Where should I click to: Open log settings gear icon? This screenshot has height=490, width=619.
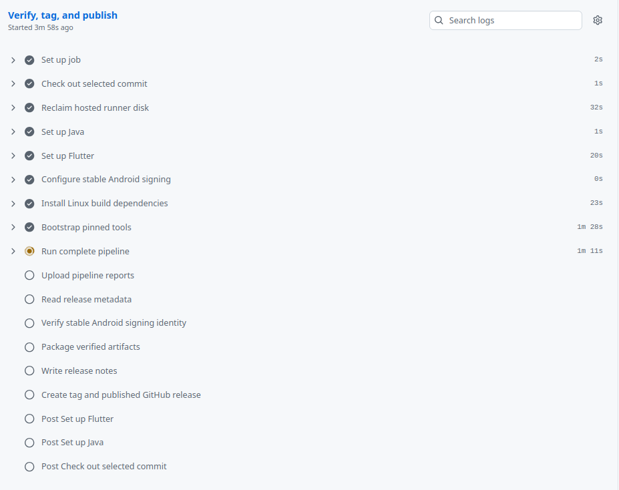[x=597, y=20]
